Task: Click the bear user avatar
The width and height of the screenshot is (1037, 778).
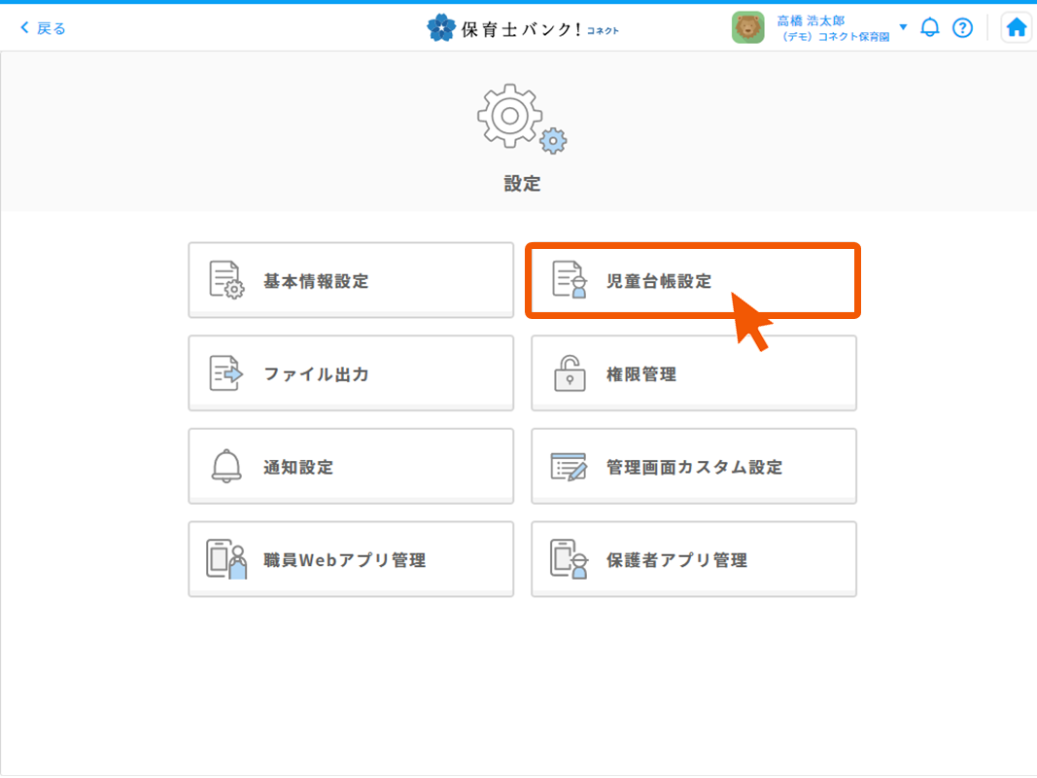Action: tap(747, 28)
